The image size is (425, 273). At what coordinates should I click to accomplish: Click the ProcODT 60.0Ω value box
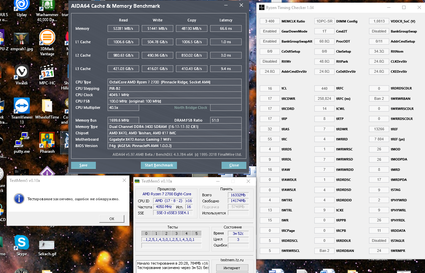click(x=324, y=41)
